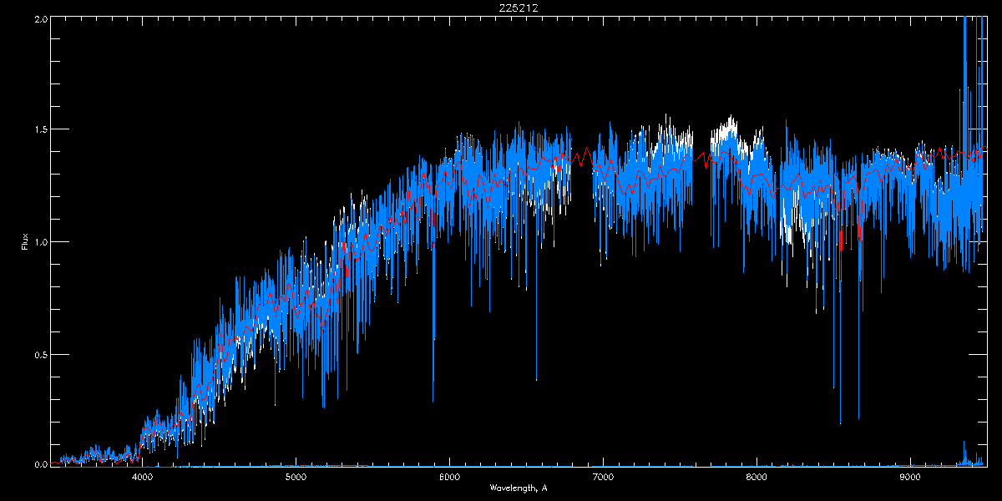Screen dimensions: 1002x501
Task: Click the 5000 x-axis tick label
Action: tap(296, 477)
